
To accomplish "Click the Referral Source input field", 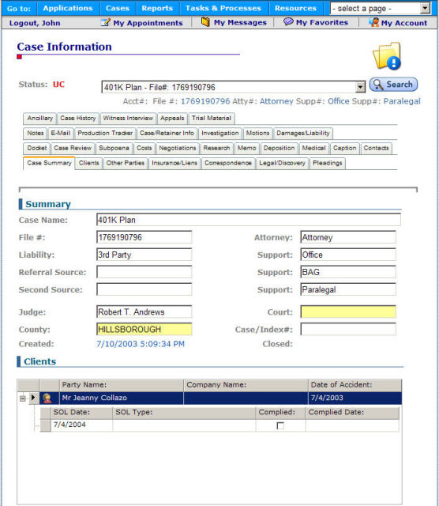I will 144,272.
